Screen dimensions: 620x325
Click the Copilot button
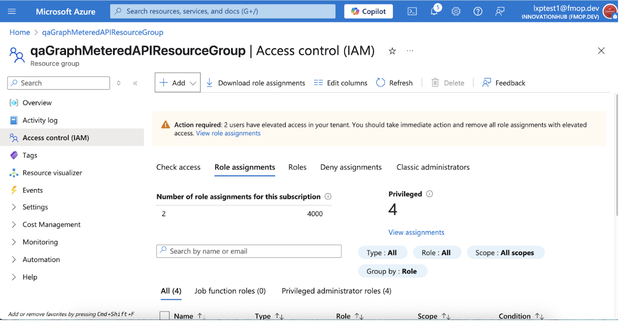pyautogui.click(x=369, y=11)
